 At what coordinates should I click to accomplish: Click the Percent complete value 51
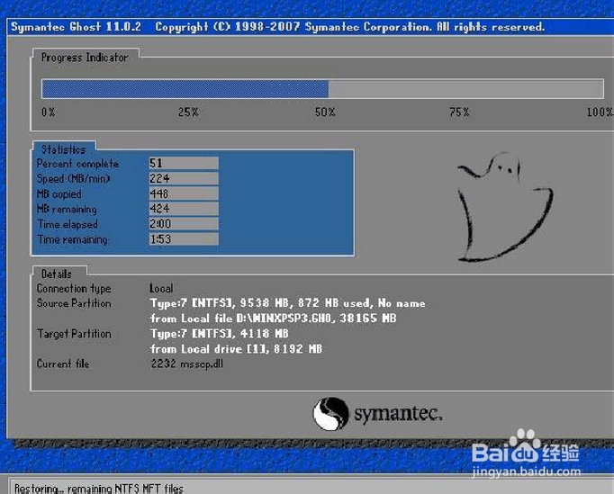[184, 163]
